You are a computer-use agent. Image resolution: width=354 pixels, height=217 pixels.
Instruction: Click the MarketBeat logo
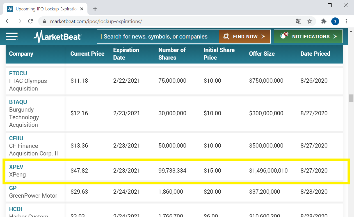pos(57,37)
